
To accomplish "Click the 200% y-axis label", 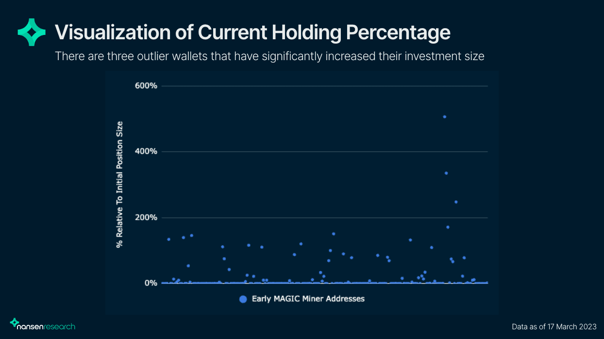I will [x=146, y=217].
